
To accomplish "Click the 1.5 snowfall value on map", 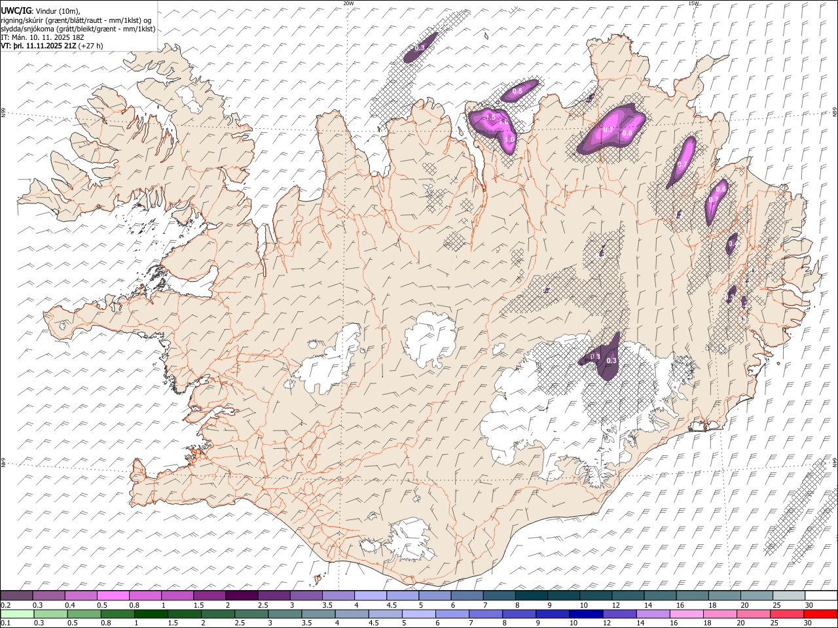I will pos(490,117).
